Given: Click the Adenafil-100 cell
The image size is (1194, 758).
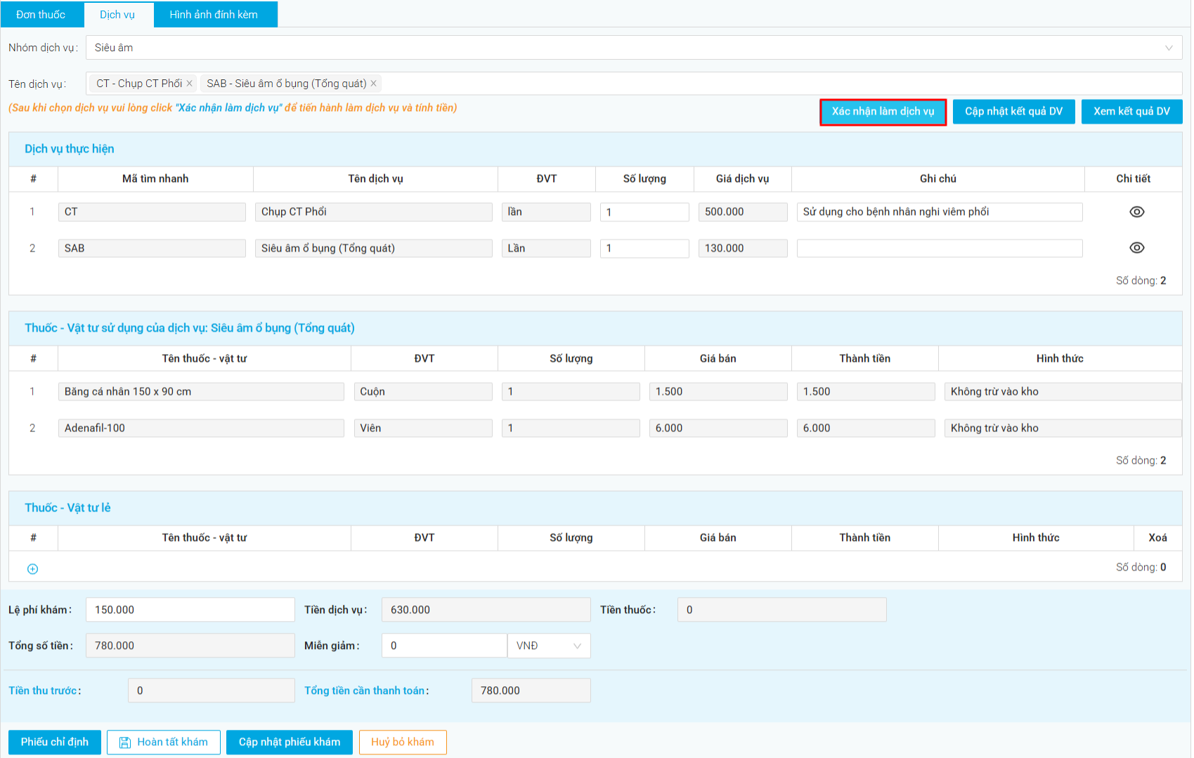Looking at the screenshot, I should [201, 429].
